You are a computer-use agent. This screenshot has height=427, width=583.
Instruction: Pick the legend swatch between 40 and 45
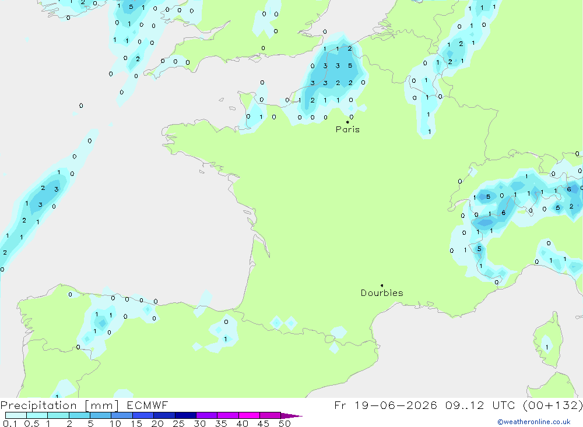click(x=249, y=415)
